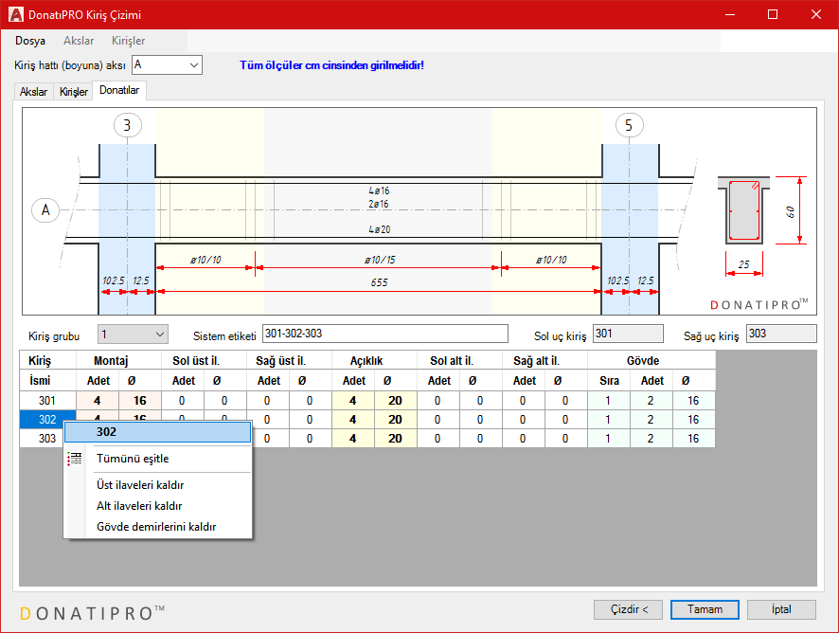Screen dimensions: 839x633
Task: Select Üst ilaveleri kaldır option
Action: coord(140,485)
